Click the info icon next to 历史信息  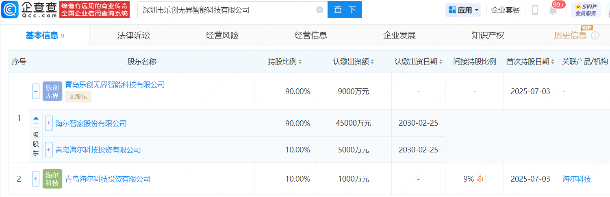[595, 36]
